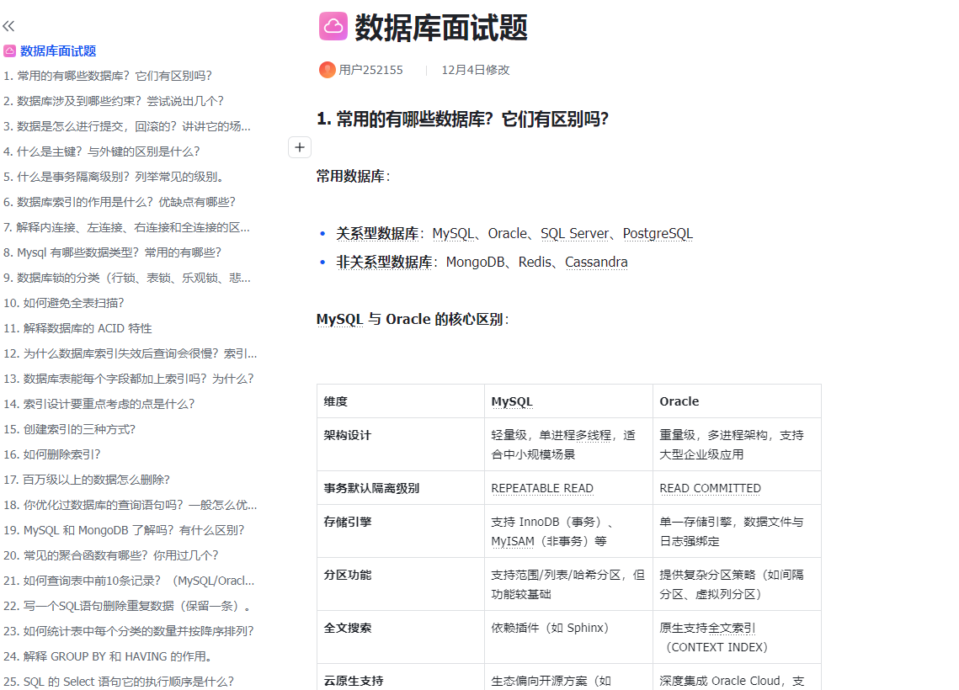
Task: Jump to outline item 16 如何删除索引
Action: 52,454
